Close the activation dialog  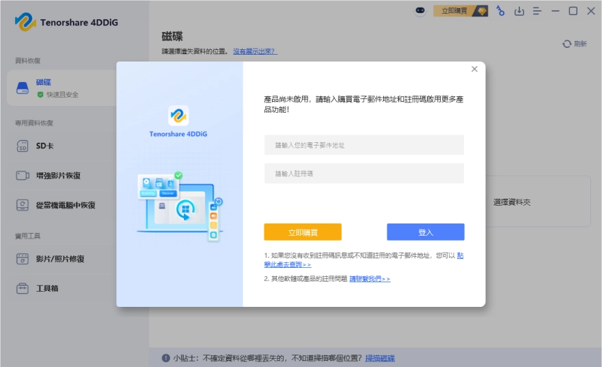click(x=474, y=69)
